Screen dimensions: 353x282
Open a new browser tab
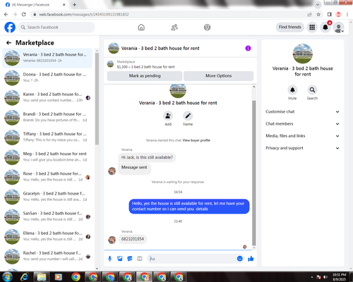click(x=74, y=5)
